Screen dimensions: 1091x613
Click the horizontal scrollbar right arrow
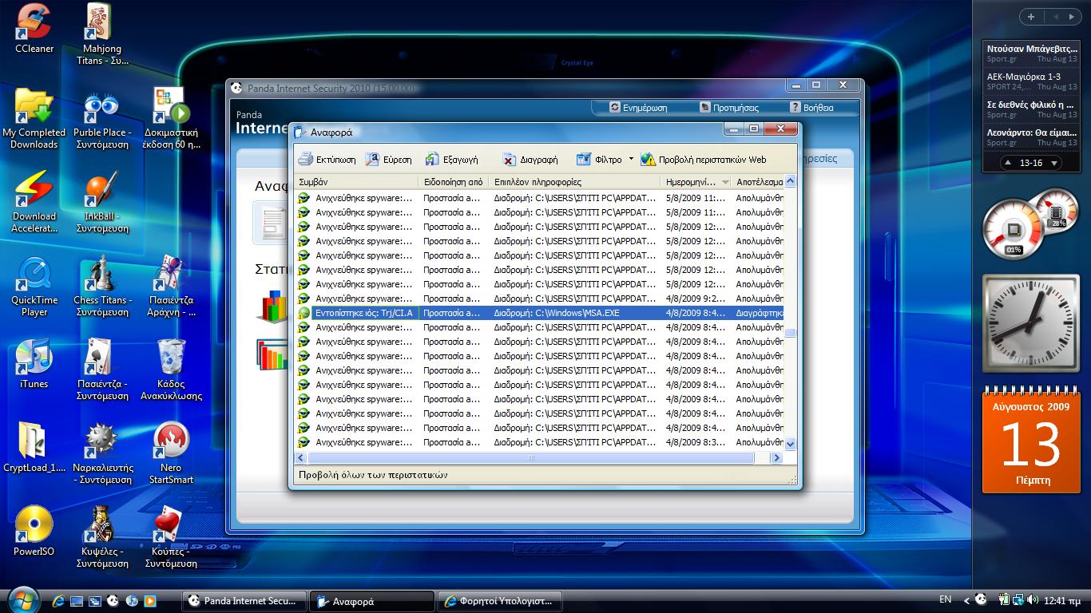776,458
